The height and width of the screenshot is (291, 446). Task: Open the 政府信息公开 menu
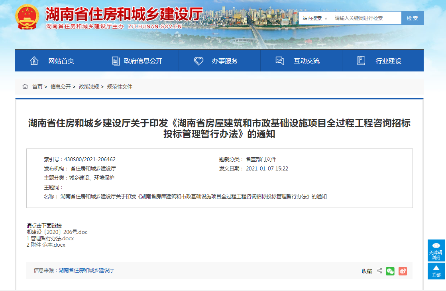point(138,61)
